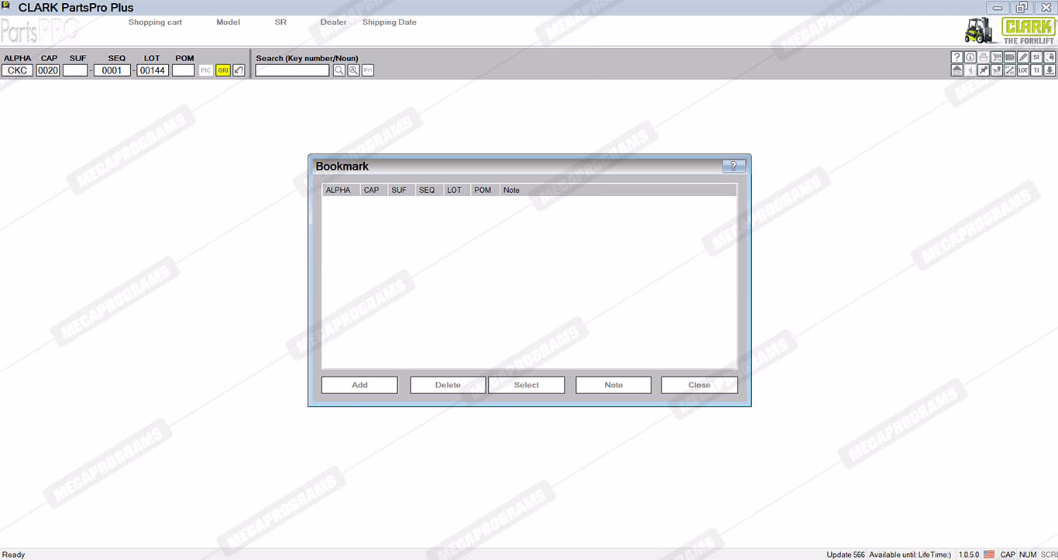Image resolution: width=1058 pixels, height=560 pixels.
Task: Click the Bookmark dialog help question icon
Action: pos(733,167)
